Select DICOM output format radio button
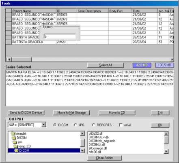The image size is (179, 163). (x=55, y=125)
